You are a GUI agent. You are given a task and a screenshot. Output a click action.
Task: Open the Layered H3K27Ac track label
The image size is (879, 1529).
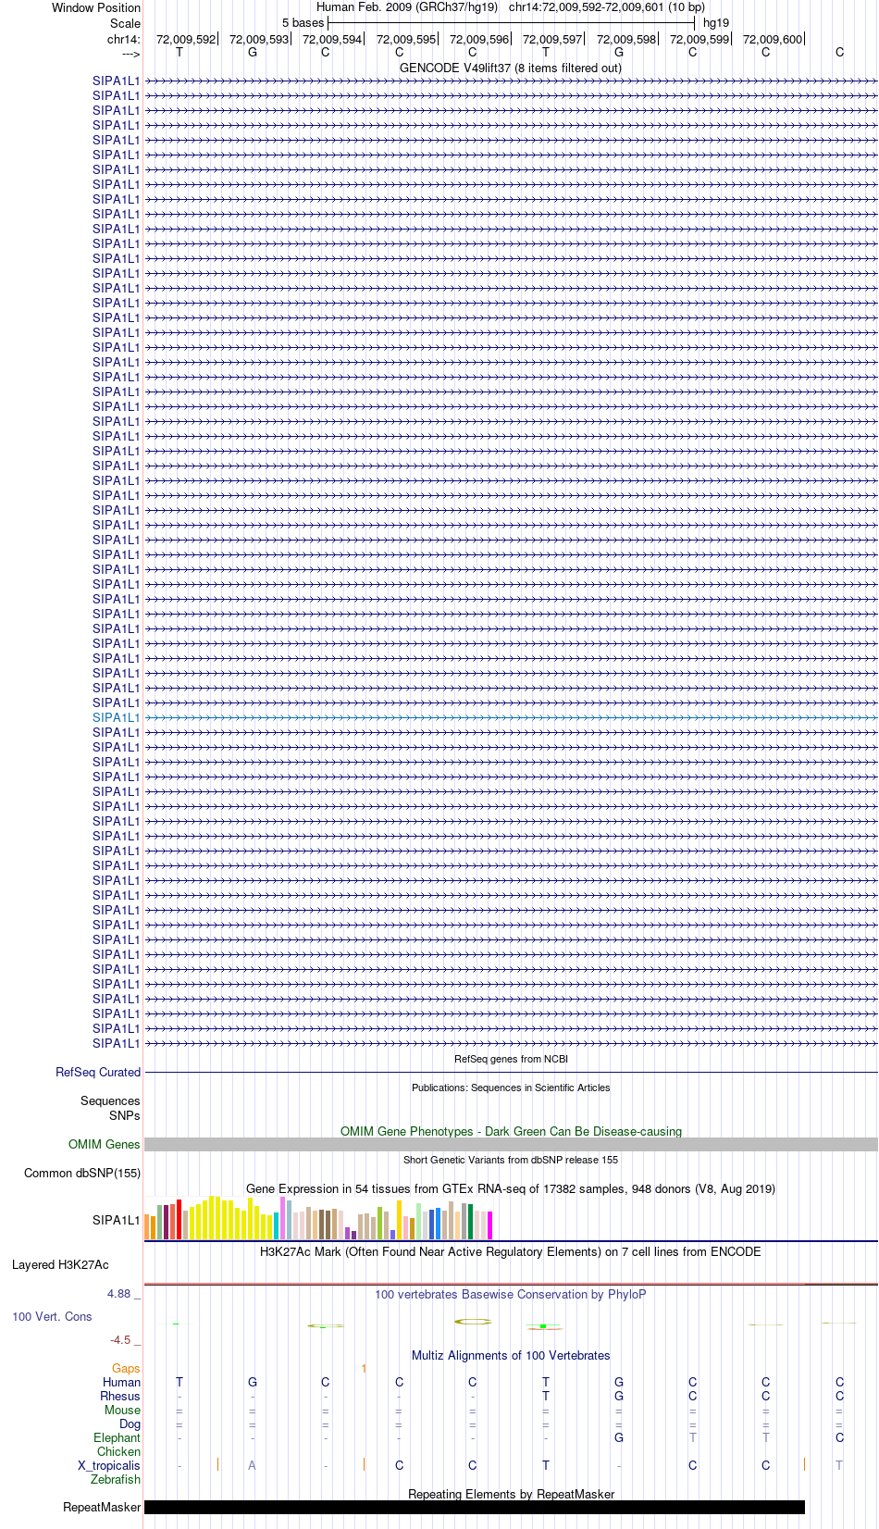(60, 1264)
